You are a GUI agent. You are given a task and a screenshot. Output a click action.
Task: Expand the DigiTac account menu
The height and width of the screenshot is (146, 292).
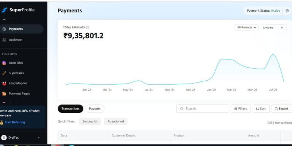coord(39,138)
